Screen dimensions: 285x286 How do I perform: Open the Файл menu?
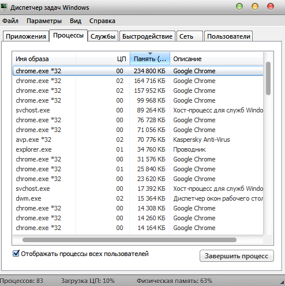10,21
